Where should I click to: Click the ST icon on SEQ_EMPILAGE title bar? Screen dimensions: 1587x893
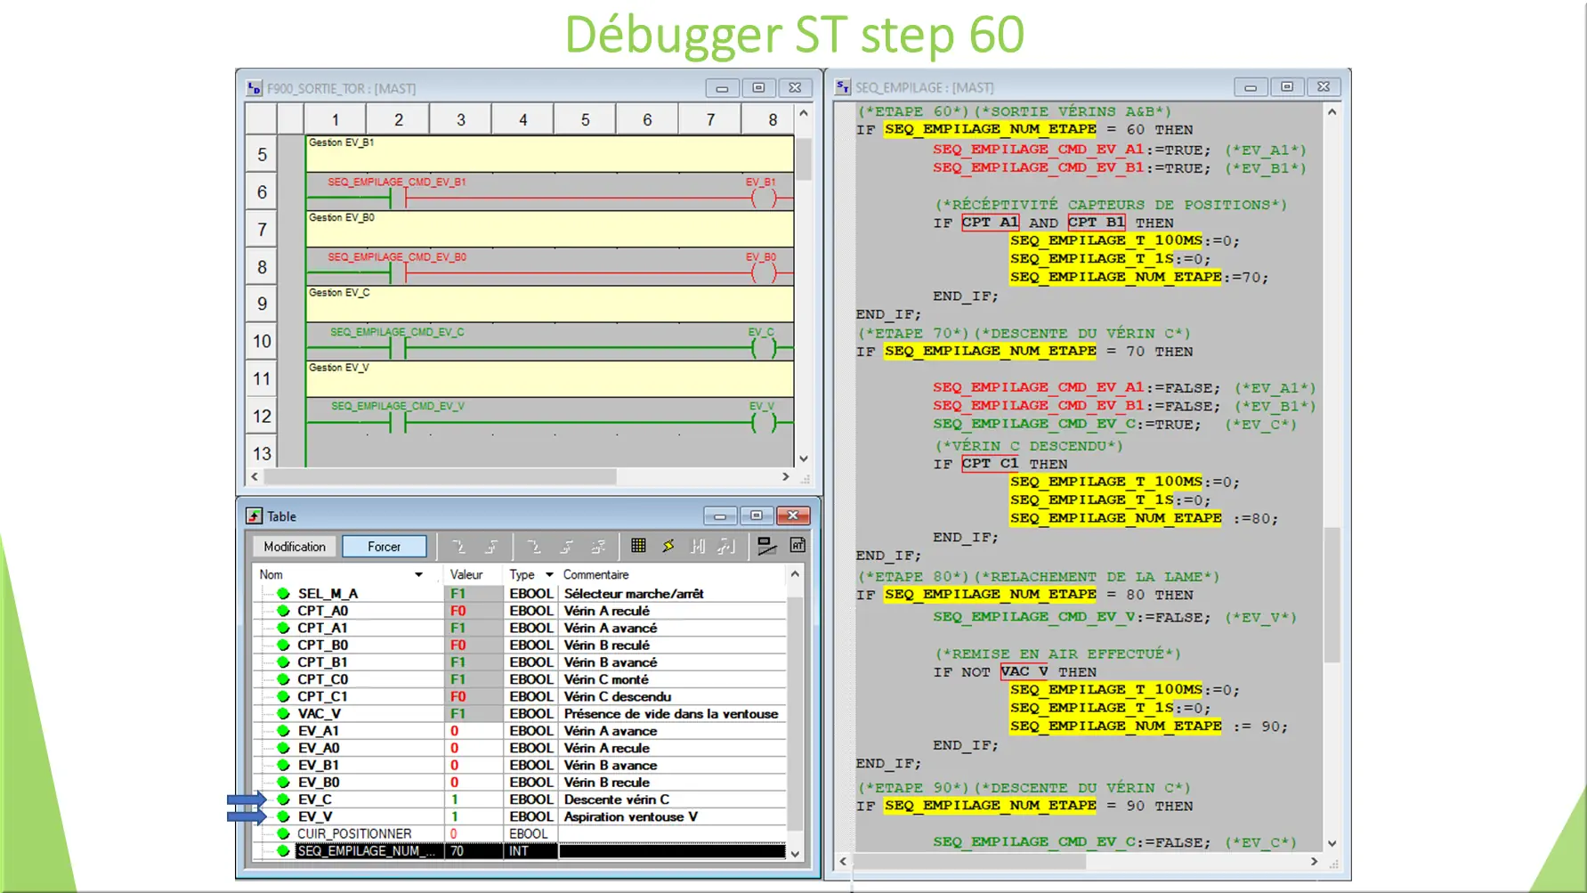tap(842, 86)
